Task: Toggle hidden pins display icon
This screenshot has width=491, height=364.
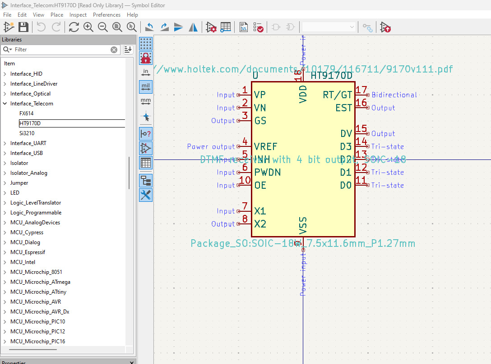Action: 146,148
